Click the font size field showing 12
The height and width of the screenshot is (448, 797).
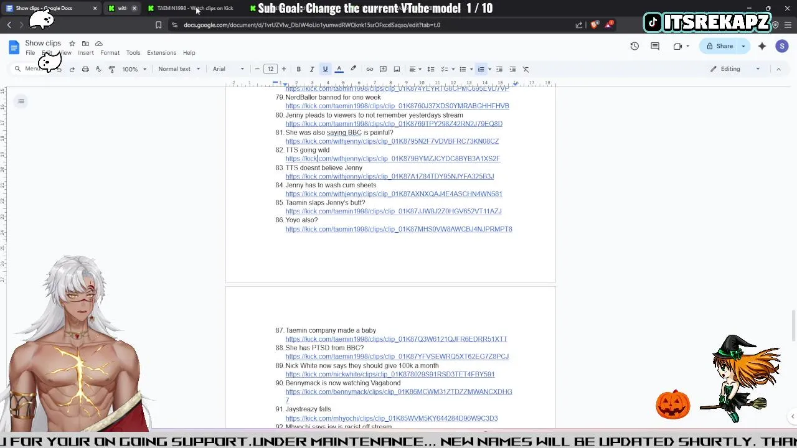coord(270,69)
